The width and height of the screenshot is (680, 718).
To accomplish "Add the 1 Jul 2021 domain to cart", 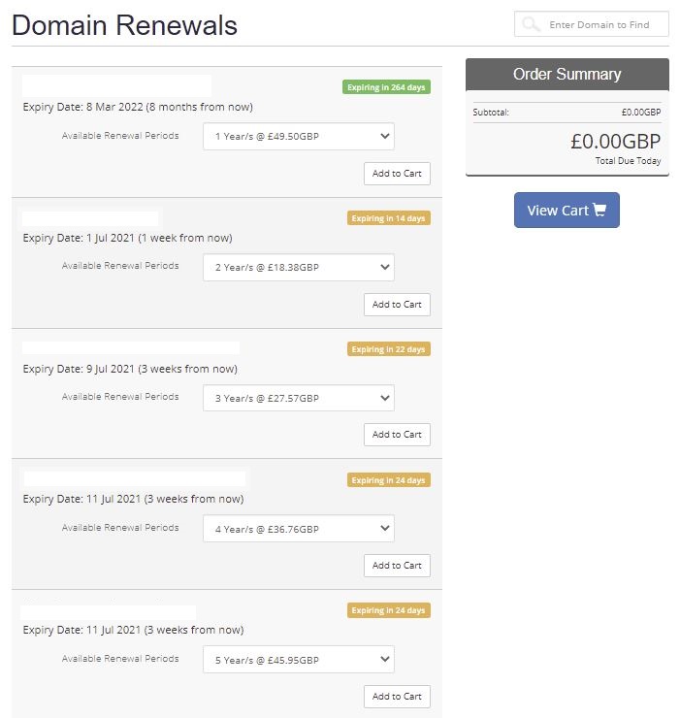I will (x=397, y=305).
